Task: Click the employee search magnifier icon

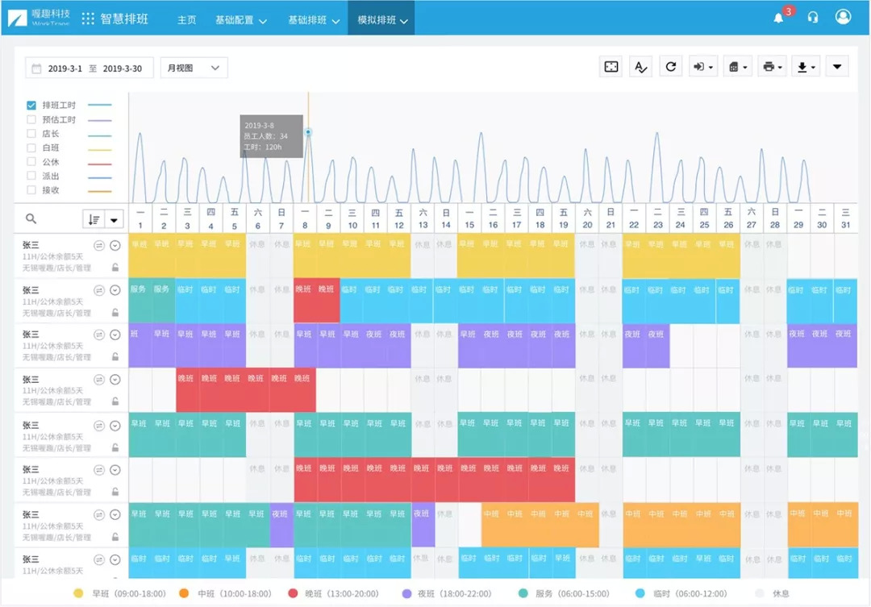Action: 31,218
